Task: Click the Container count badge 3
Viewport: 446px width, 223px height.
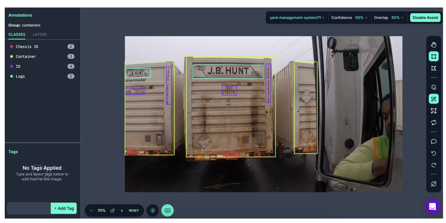Action: [71, 56]
